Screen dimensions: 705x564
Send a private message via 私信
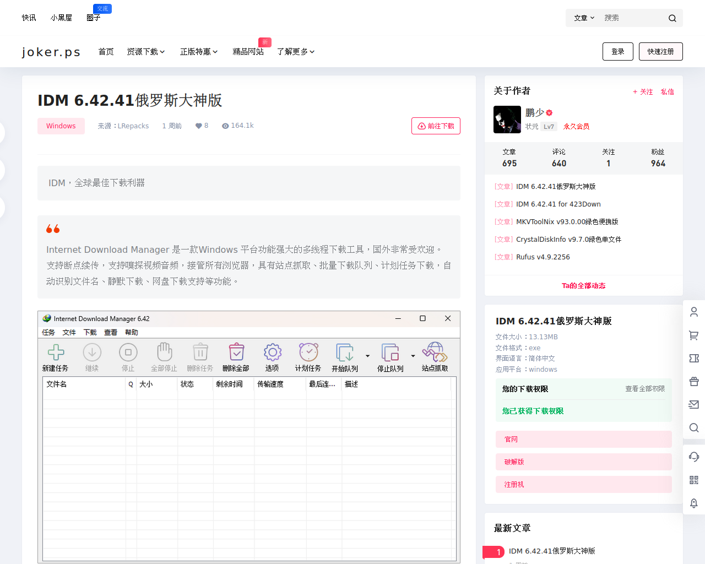668,92
